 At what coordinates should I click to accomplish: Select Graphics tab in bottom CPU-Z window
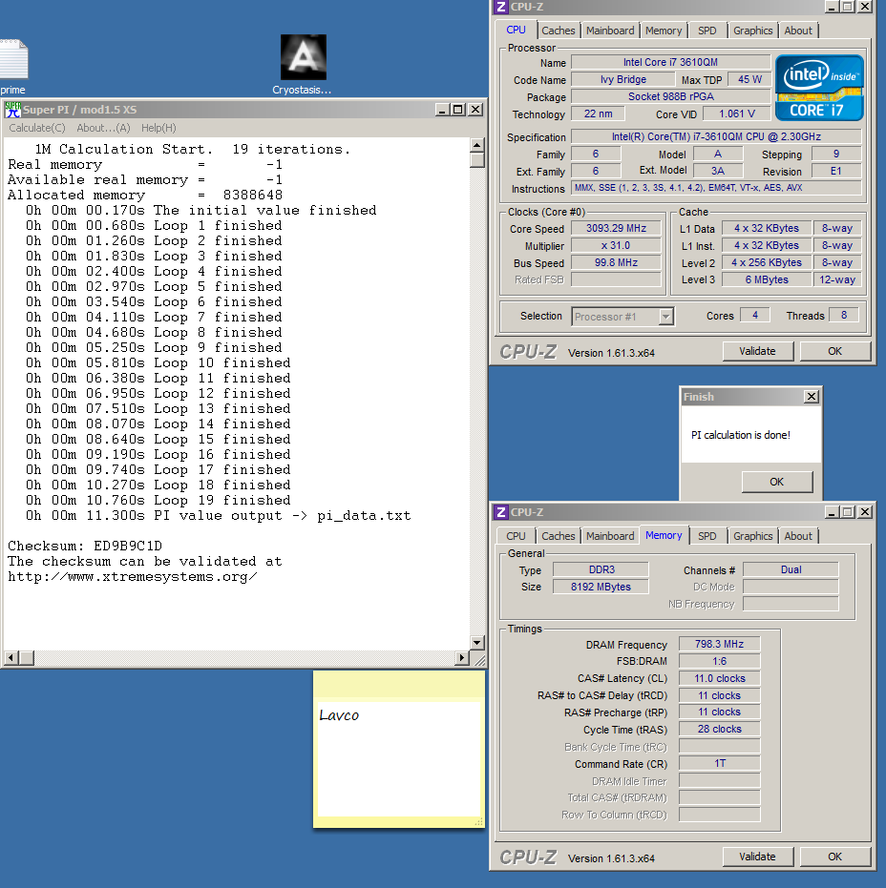pos(752,536)
